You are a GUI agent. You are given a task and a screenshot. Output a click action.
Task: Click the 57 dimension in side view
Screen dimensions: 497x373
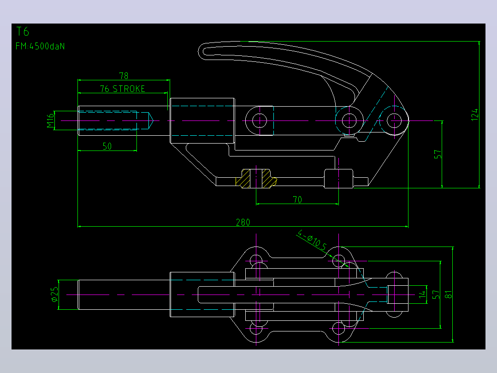(x=438, y=154)
